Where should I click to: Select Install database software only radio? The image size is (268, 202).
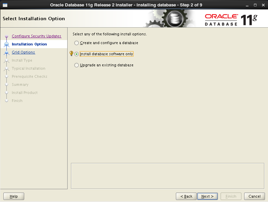76,54
